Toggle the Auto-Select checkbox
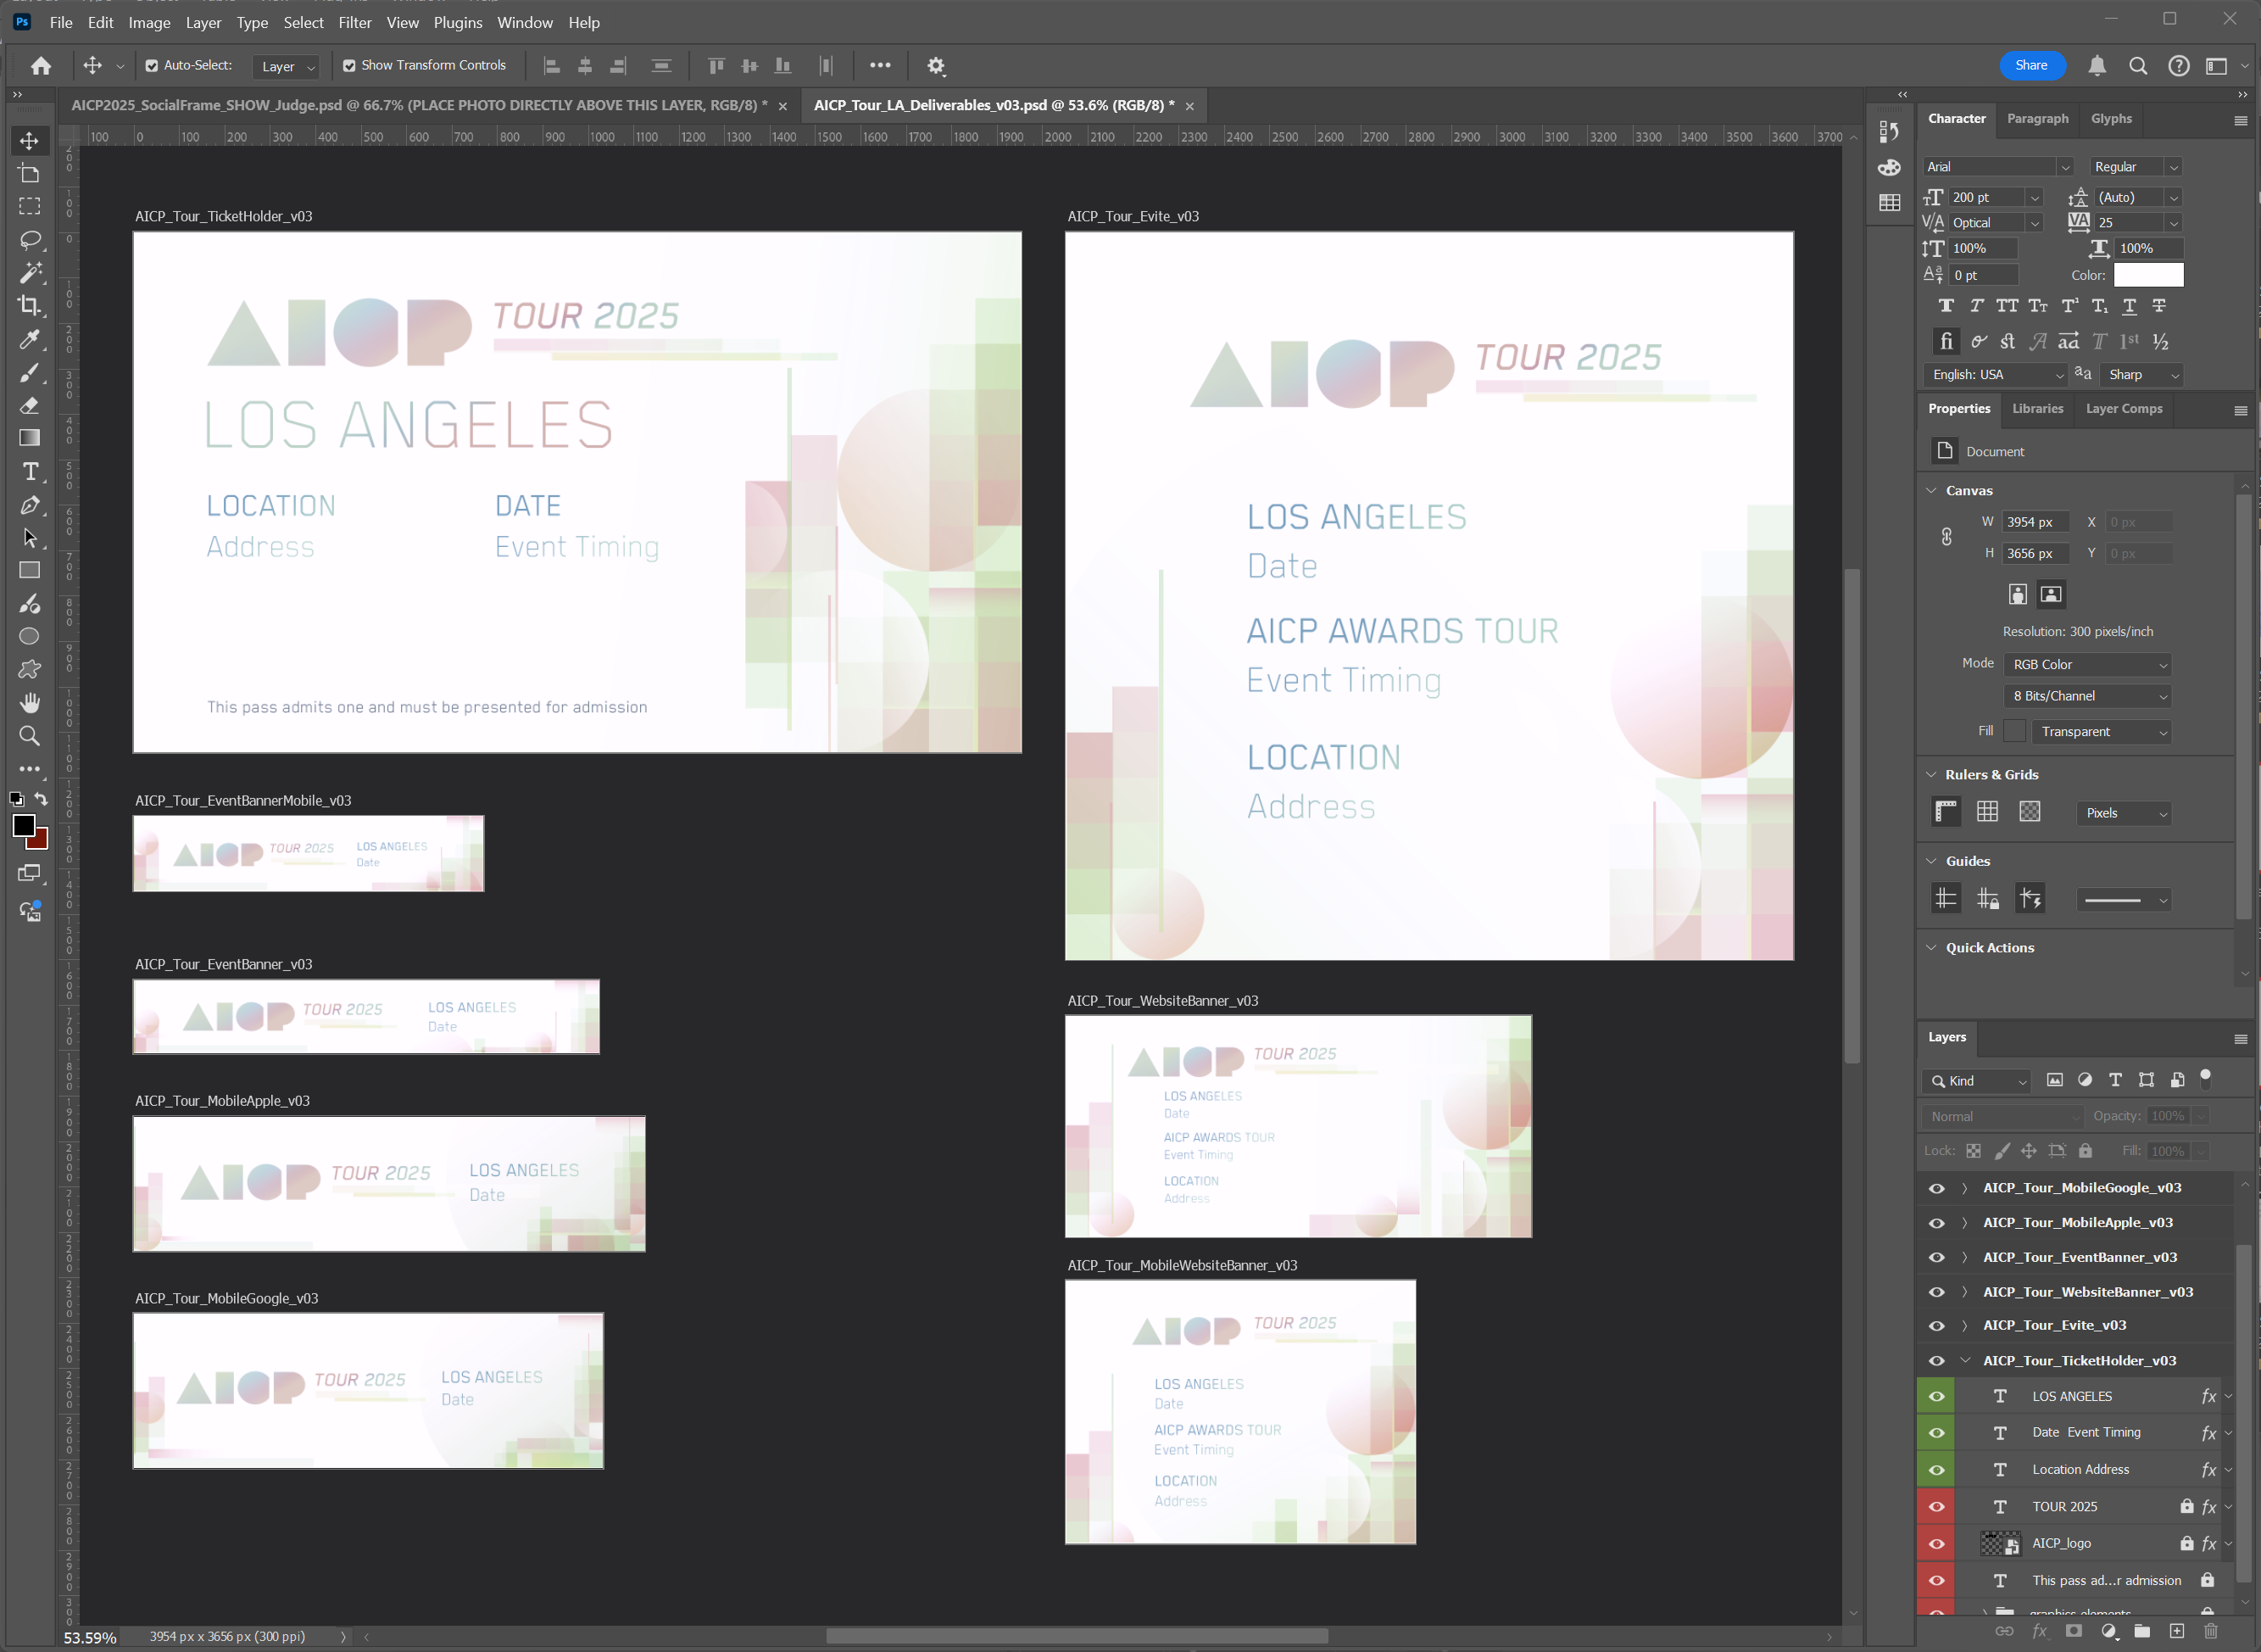Screen dimensions: 2261x1652 [x=152, y=66]
